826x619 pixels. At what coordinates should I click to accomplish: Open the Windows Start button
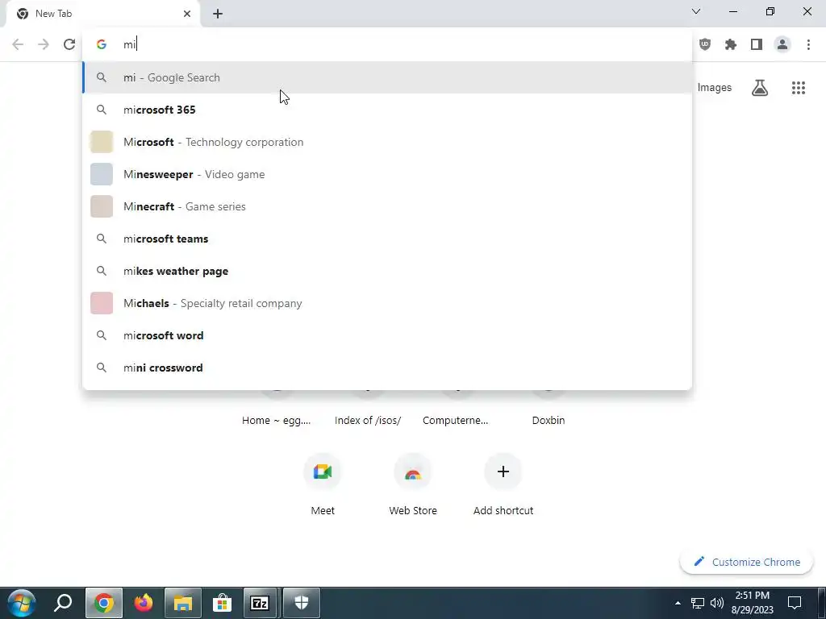pyautogui.click(x=21, y=603)
